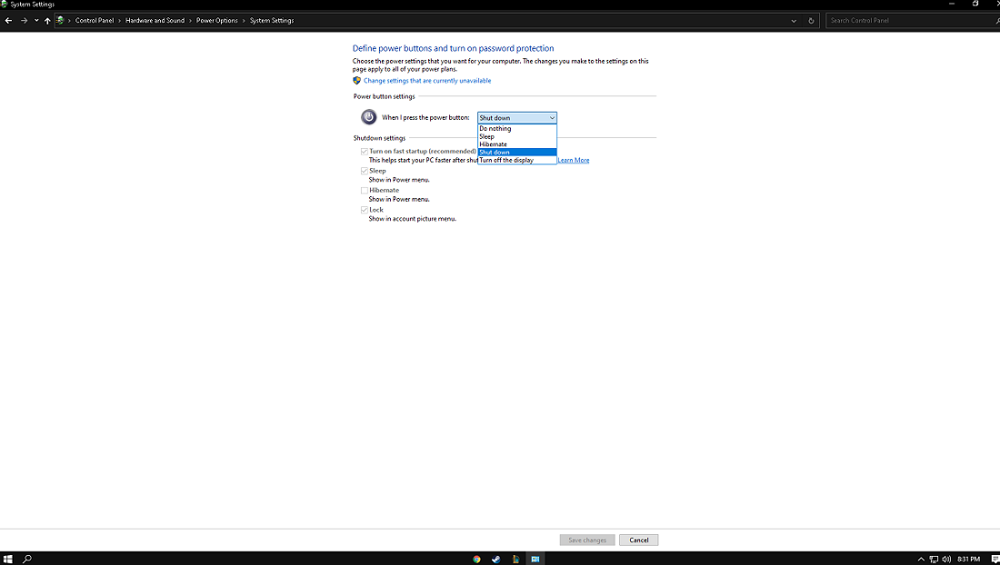This screenshot has width=1000, height=565.
Task: Select Hibernate from the dropdown list
Action: click(494, 144)
